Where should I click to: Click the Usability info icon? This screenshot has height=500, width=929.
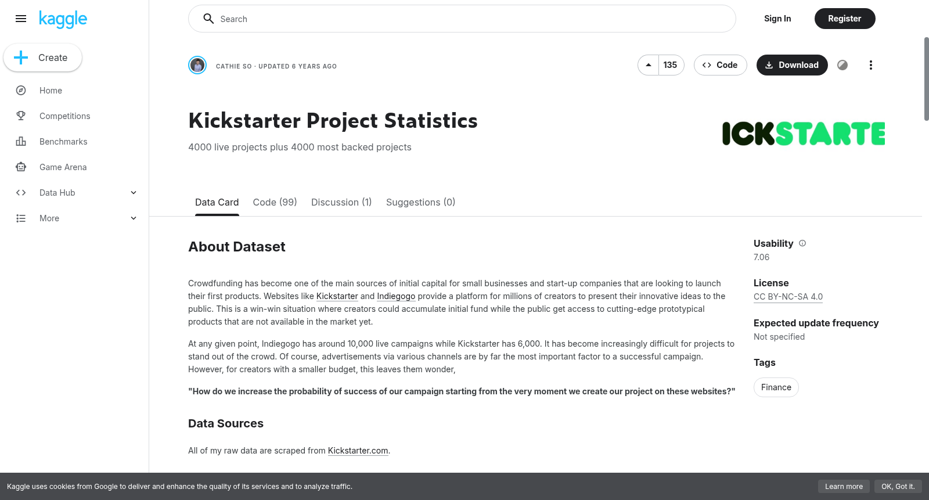coord(802,243)
